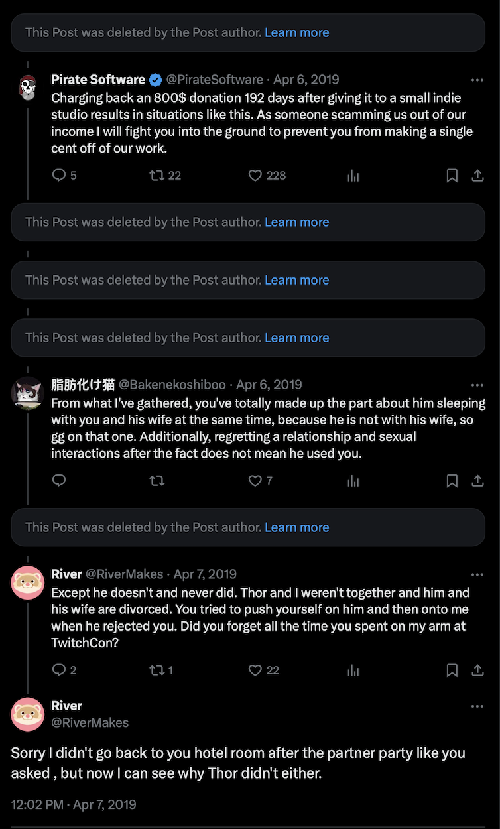The image size is (500, 829).
Task: Like the Pirate Software post
Action: click(x=255, y=176)
